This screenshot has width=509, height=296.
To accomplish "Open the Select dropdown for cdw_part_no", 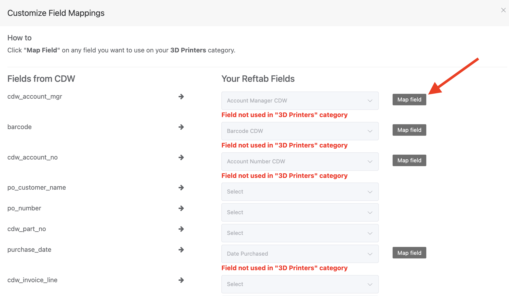I will (300, 233).
